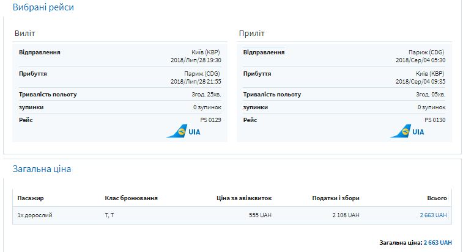463x252 pixels.
Task: Click the return flight number PS 0130
Action: coord(435,120)
